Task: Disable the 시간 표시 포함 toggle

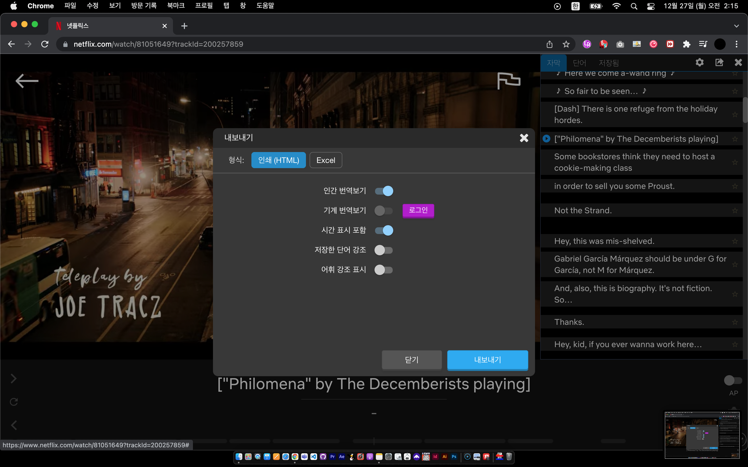Action: [384, 230]
